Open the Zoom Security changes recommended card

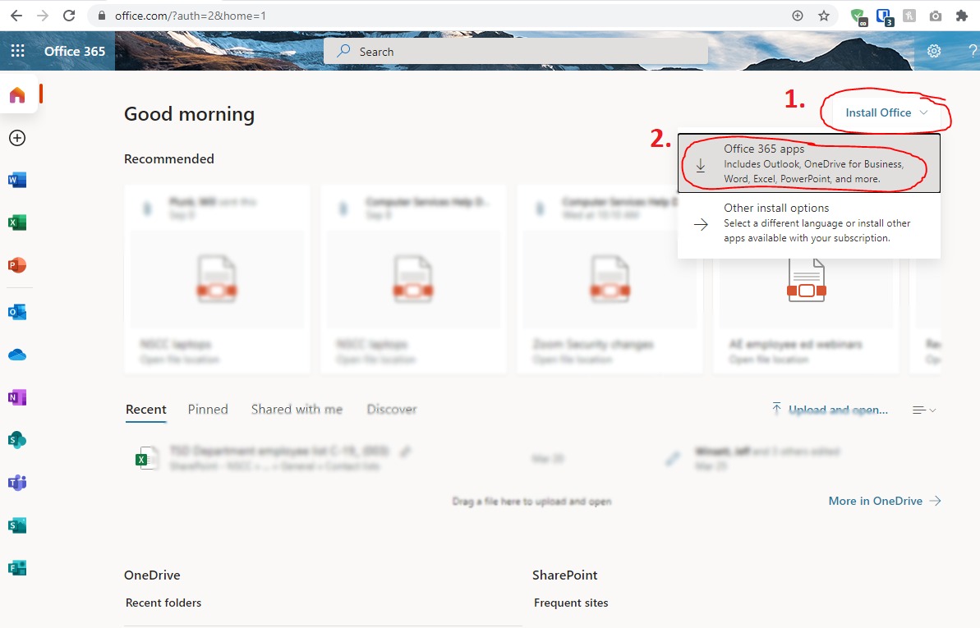point(610,278)
